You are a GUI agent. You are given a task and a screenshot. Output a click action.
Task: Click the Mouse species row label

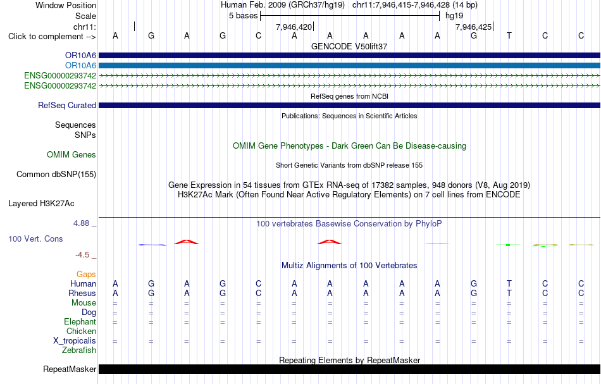coord(84,303)
